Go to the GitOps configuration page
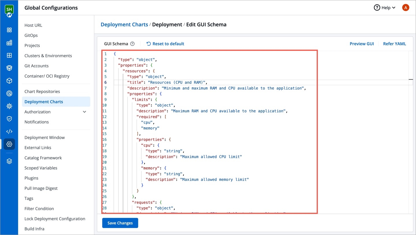Viewport: 416px width, 235px height. click(31, 36)
